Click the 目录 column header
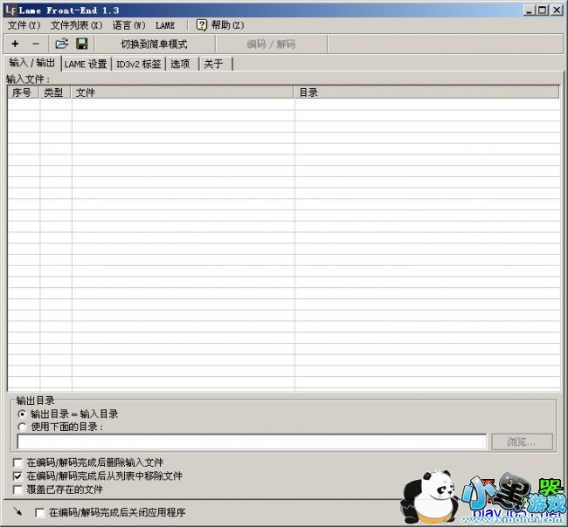The height and width of the screenshot is (527, 568). (x=426, y=92)
